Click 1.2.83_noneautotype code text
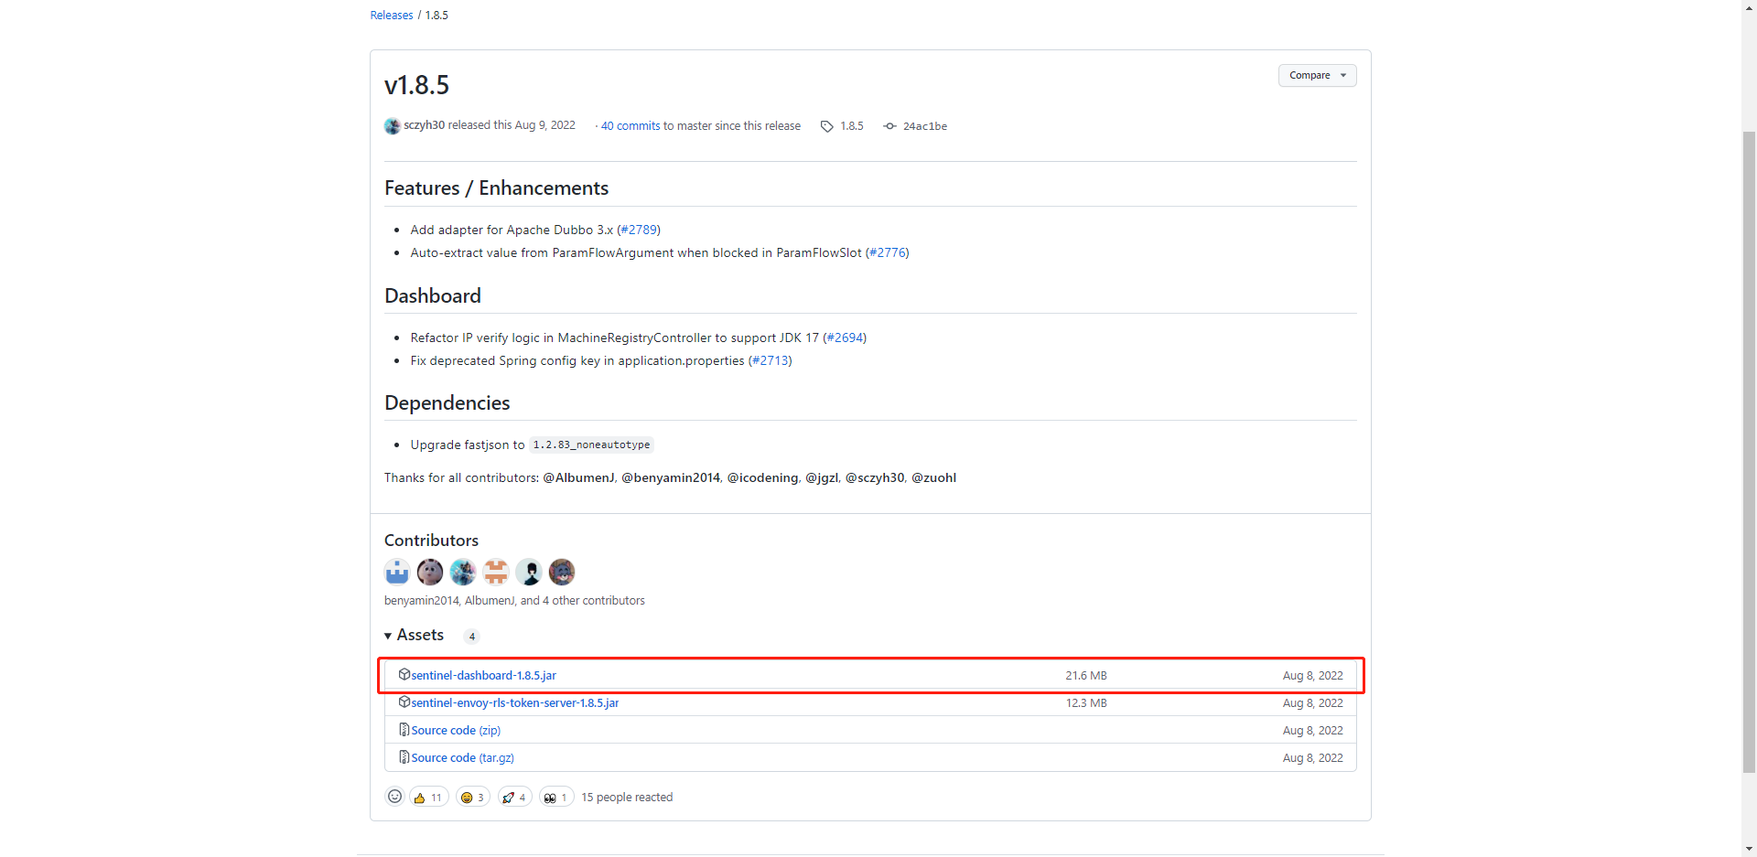The image size is (1757, 857). click(x=591, y=445)
